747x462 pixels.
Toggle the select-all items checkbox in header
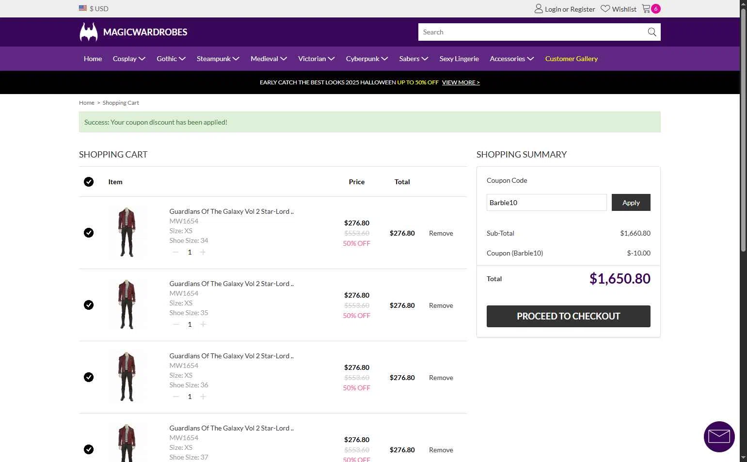(x=89, y=182)
